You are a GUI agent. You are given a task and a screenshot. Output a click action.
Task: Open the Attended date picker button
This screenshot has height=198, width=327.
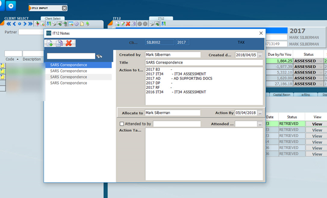[x=260, y=124]
